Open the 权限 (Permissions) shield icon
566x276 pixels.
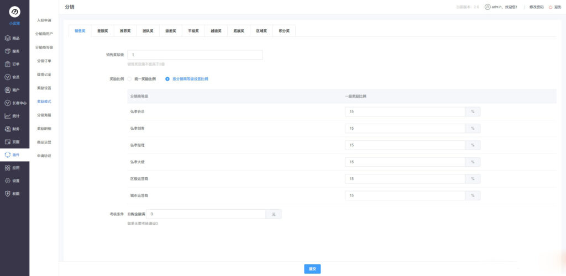click(8, 194)
